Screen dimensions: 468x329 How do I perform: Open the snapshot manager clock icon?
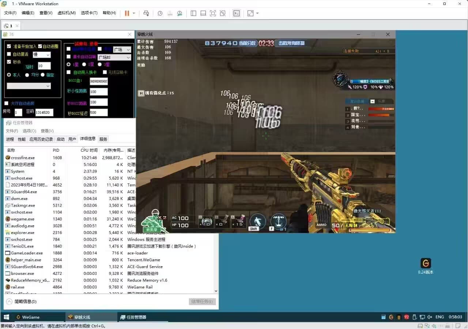(x=180, y=13)
